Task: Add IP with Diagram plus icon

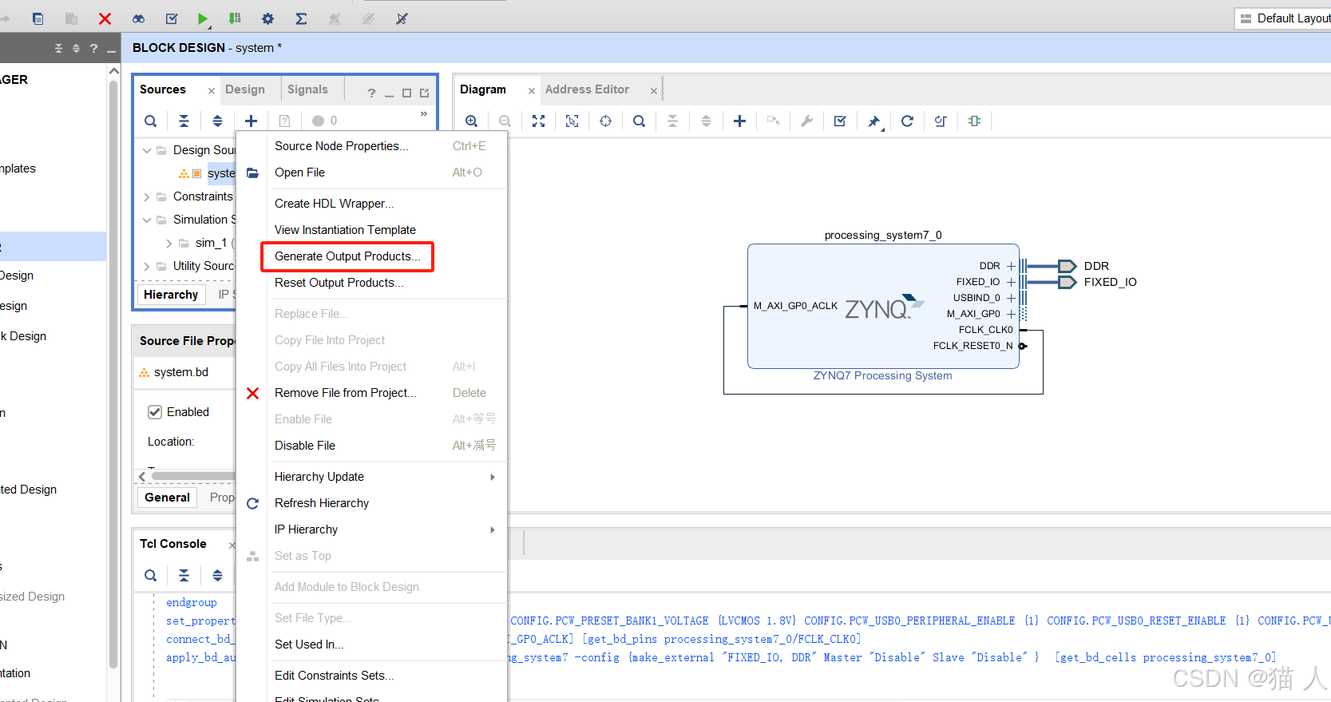Action: point(739,121)
